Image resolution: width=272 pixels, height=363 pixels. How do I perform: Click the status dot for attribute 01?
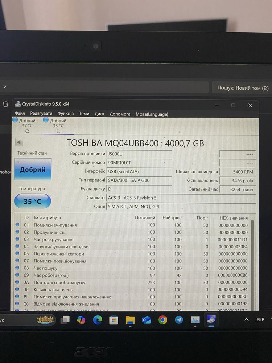[x=17, y=224]
